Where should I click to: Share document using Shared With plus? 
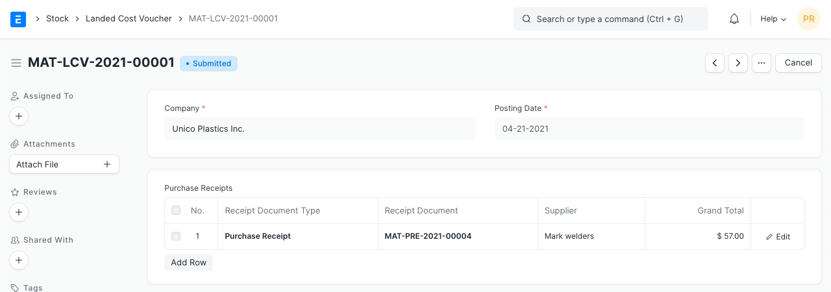coord(19,260)
